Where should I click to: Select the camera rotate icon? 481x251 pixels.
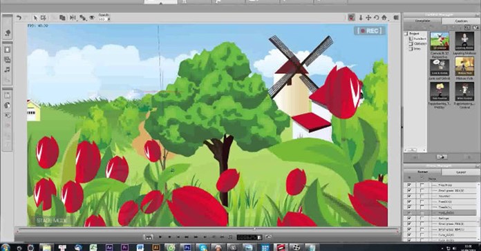[377, 17]
